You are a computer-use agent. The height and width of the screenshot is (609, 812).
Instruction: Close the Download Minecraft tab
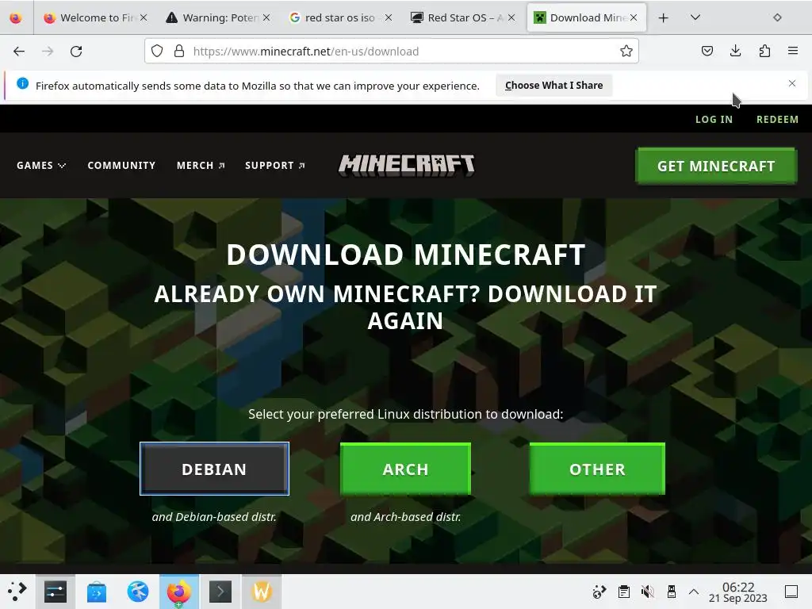[x=634, y=17]
